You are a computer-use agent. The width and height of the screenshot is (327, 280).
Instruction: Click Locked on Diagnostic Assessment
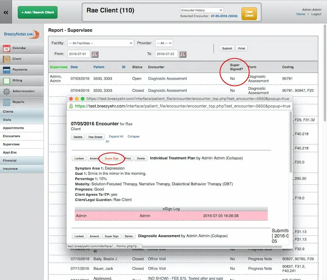click(79, 237)
